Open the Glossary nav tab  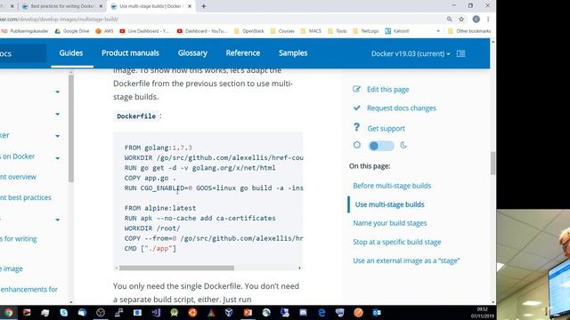point(192,53)
